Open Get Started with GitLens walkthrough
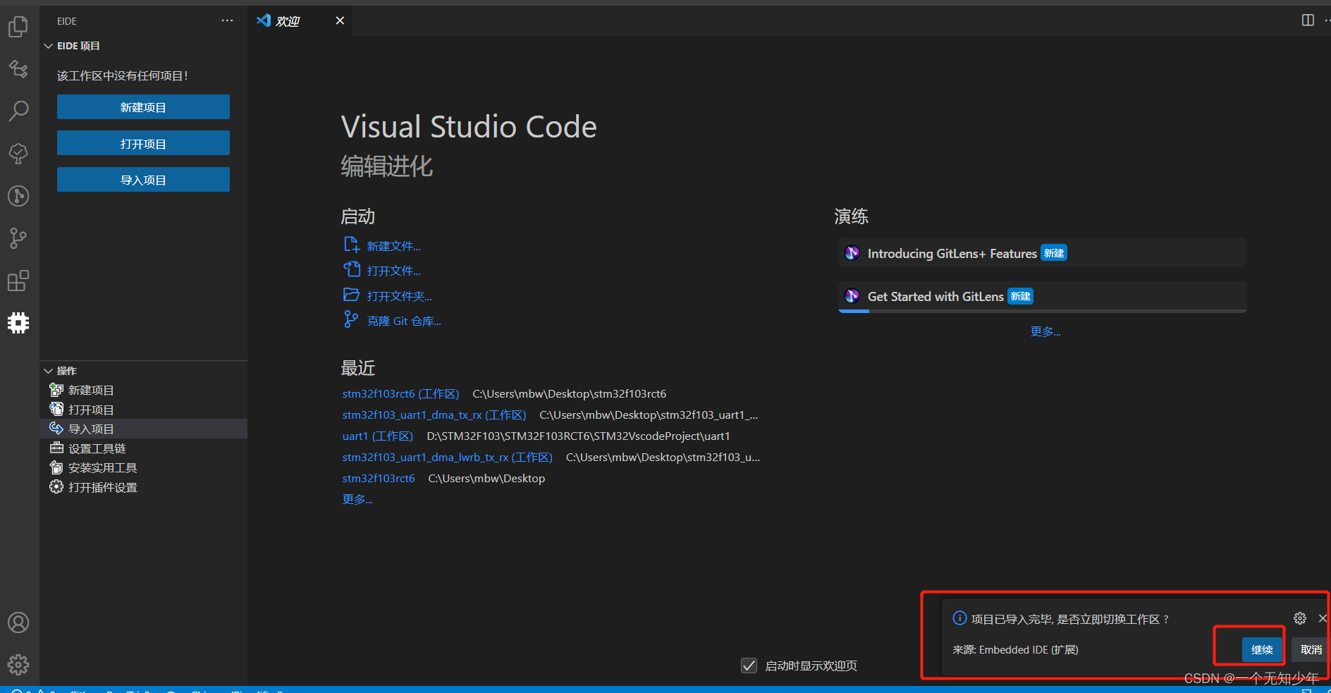The image size is (1331, 693). click(x=1042, y=297)
